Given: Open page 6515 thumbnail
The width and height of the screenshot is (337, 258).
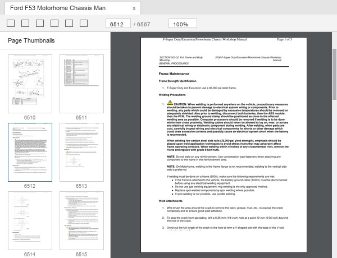Looking at the screenshot, I should pos(81,220).
